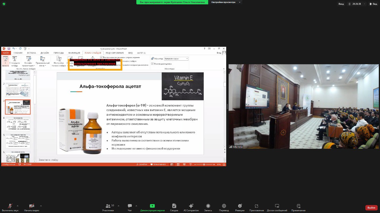Open the Приложения apps icon

coord(256,206)
